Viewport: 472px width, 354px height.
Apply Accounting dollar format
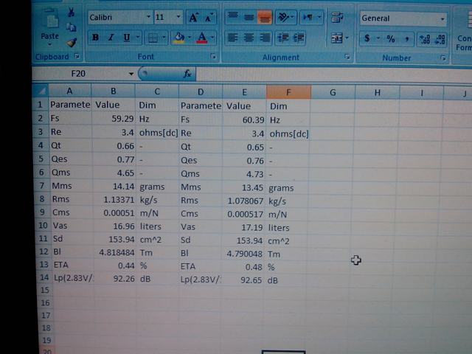tap(367, 38)
